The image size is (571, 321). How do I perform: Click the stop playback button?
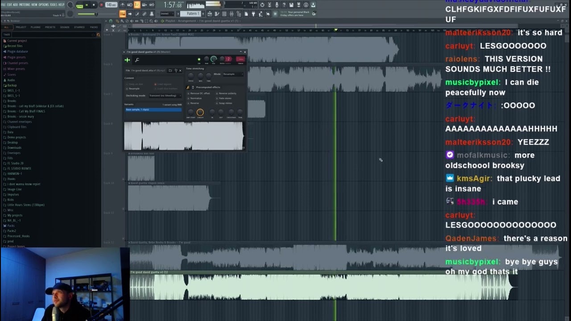(x=94, y=5)
